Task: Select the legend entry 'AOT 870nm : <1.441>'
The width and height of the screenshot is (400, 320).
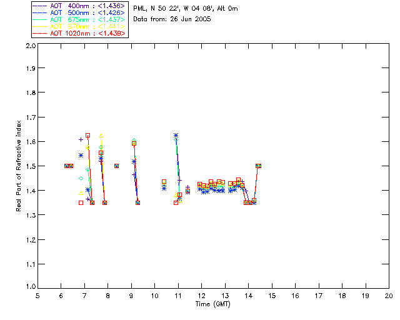Action: coord(79,26)
